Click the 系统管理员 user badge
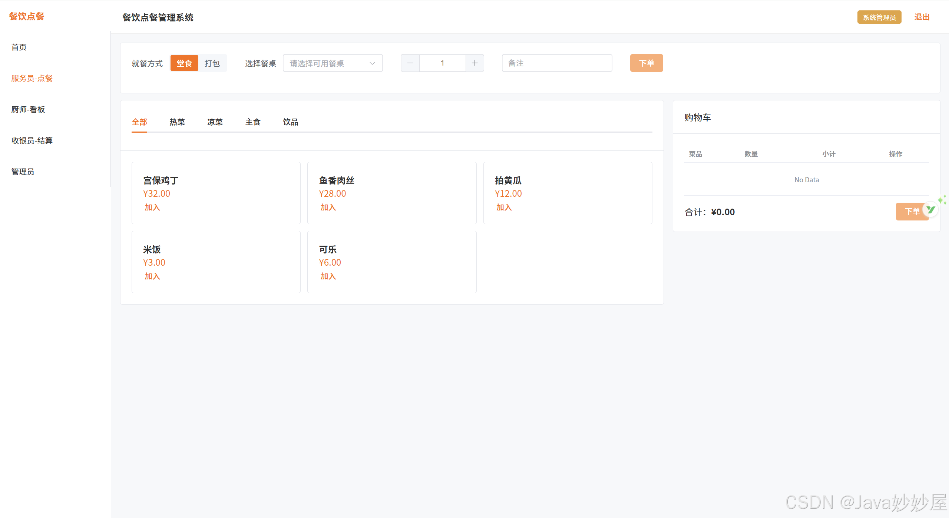The image size is (949, 518). (879, 17)
